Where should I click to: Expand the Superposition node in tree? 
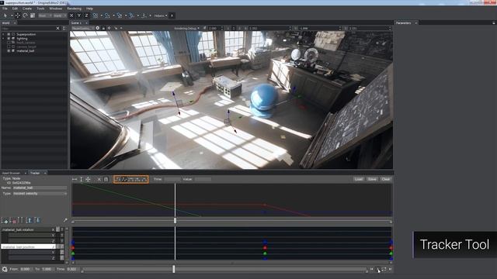pyautogui.click(x=3, y=34)
